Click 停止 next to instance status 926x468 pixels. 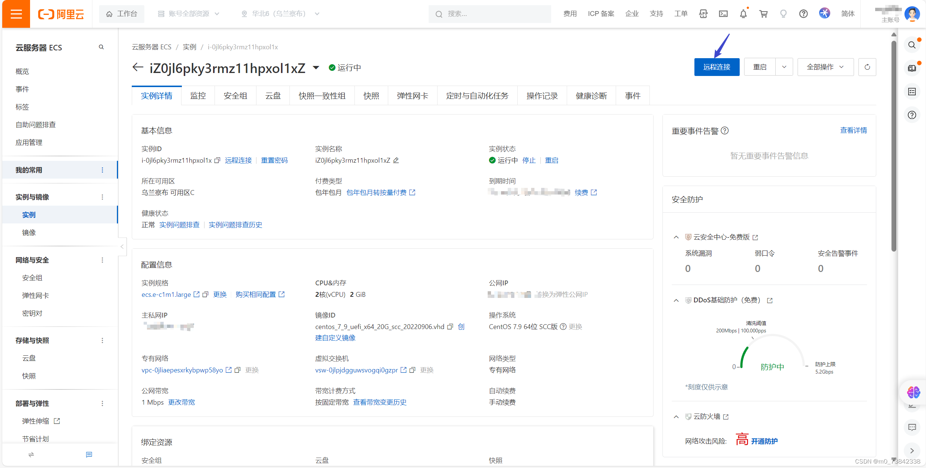529,160
